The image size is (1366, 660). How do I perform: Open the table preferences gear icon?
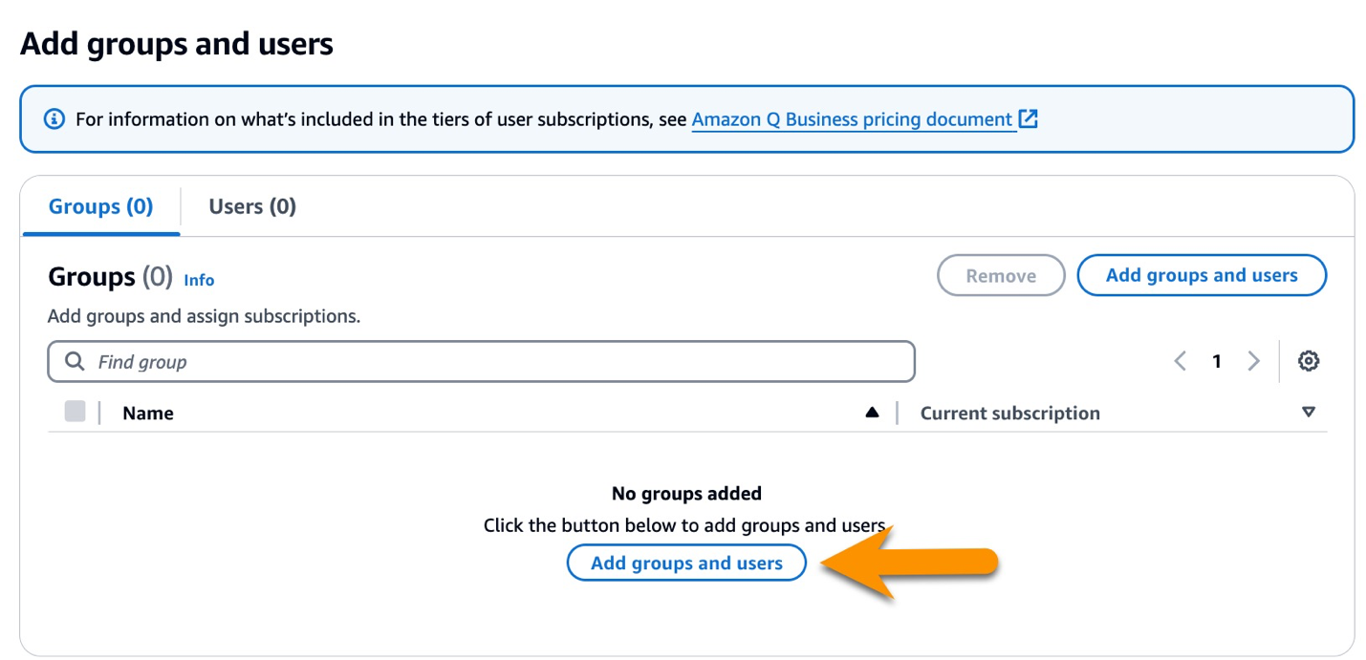(x=1309, y=361)
